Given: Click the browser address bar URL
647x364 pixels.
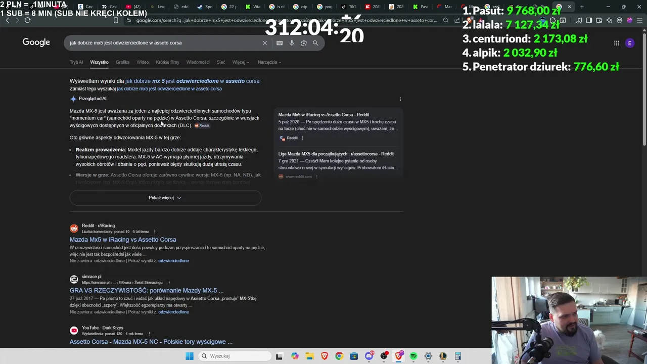Looking at the screenshot, I should pos(286,20).
